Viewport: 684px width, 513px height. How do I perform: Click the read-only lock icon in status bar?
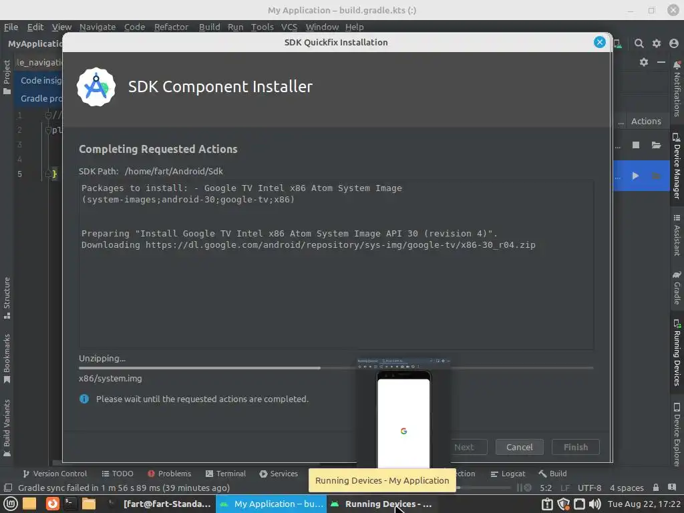click(656, 488)
